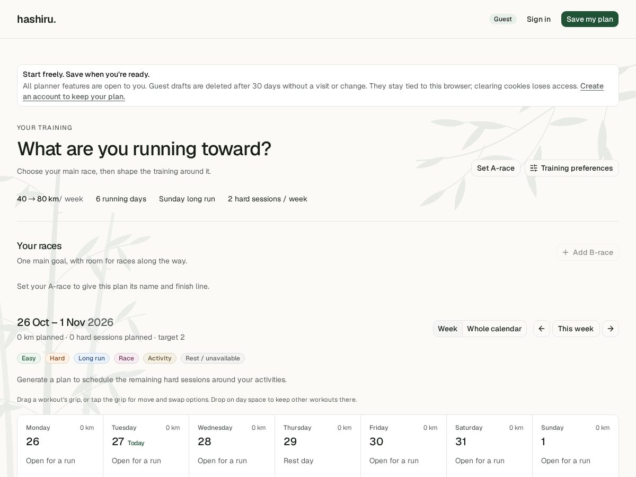Viewport: 636px width, 477px height.
Task: Select Tuesday 27 Today column
Action: pyautogui.click(x=146, y=446)
